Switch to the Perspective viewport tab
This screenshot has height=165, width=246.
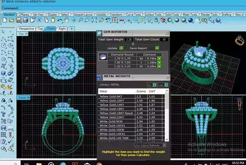26,29
